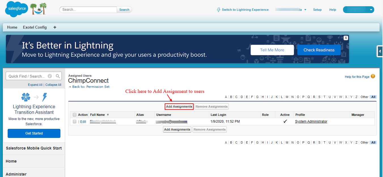This screenshot has width=383, height=177.
Task: Close the Lightning banner with X icon
Action: click(x=346, y=38)
